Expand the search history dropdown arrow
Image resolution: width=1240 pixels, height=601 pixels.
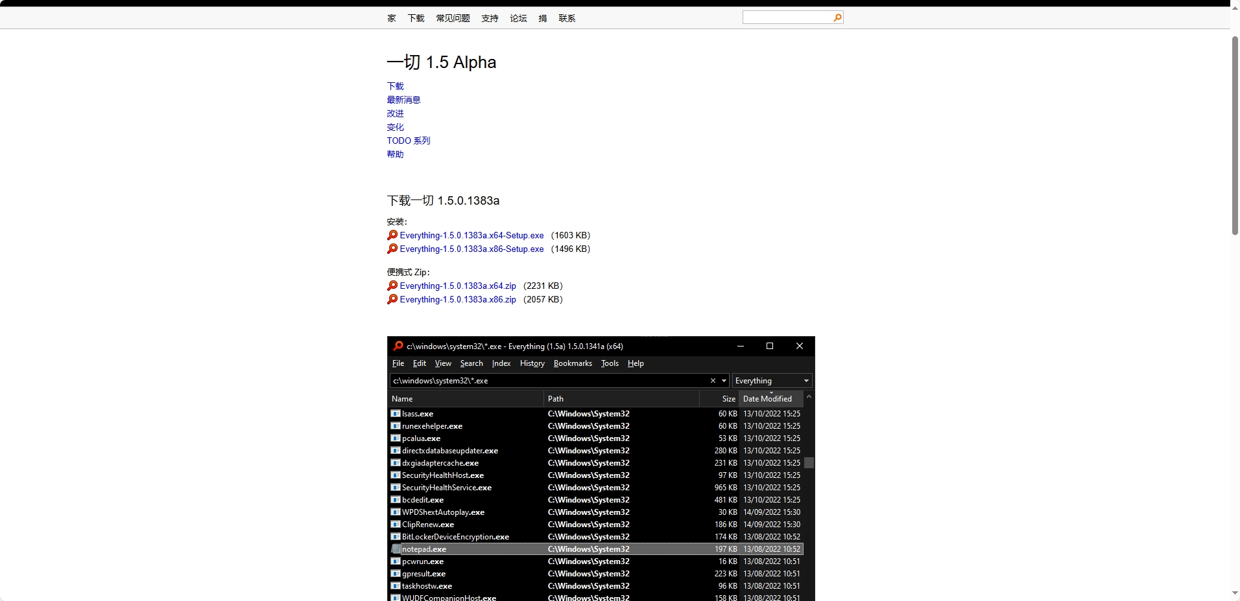point(724,381)
